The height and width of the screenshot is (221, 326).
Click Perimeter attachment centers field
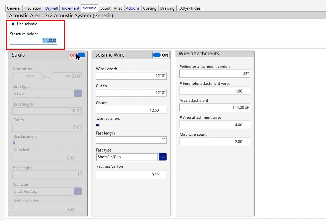[215, 74]
